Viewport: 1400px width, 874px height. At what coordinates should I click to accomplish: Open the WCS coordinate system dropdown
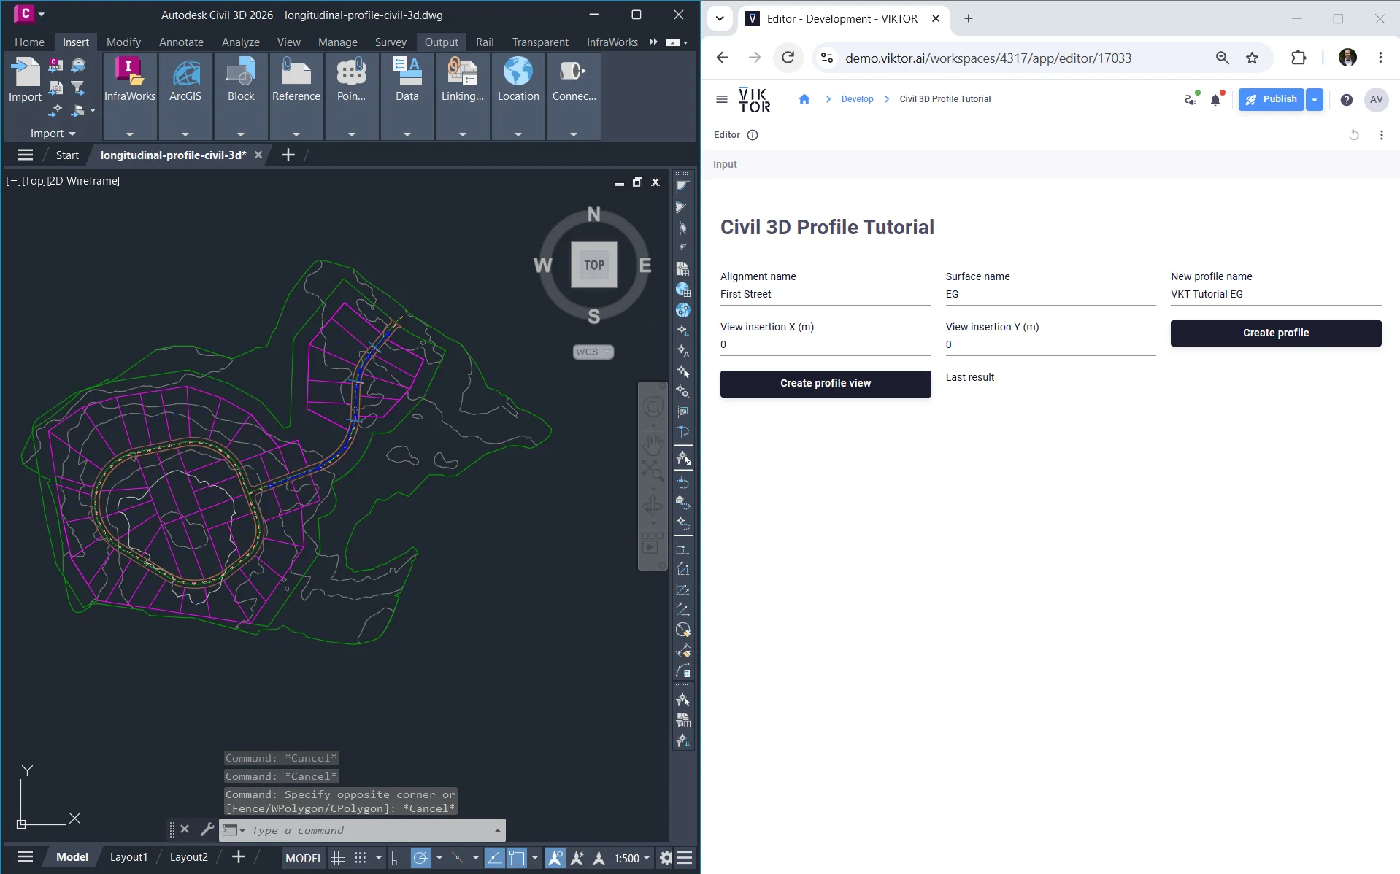click(x=593, y=352)
